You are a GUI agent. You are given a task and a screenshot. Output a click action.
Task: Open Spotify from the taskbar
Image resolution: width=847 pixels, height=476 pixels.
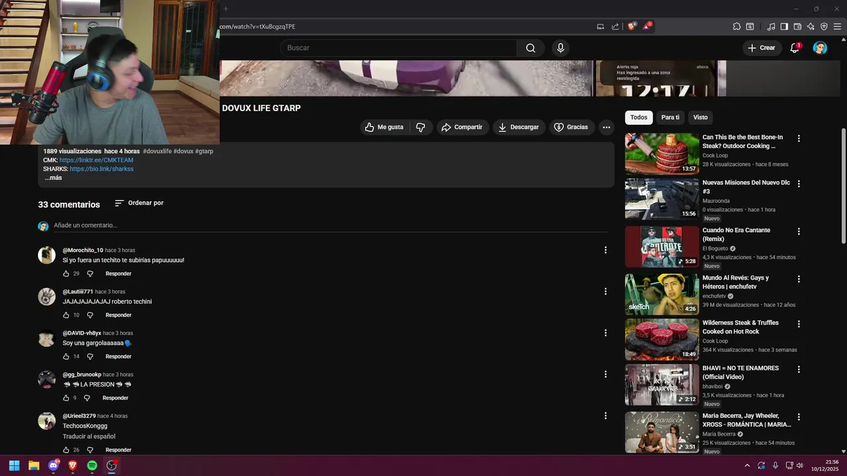92,465
